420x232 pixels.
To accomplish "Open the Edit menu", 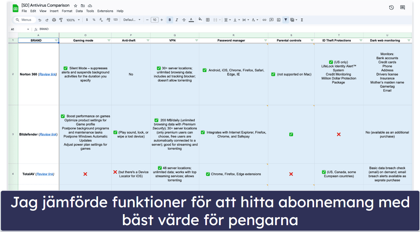I will pos(33,11).
